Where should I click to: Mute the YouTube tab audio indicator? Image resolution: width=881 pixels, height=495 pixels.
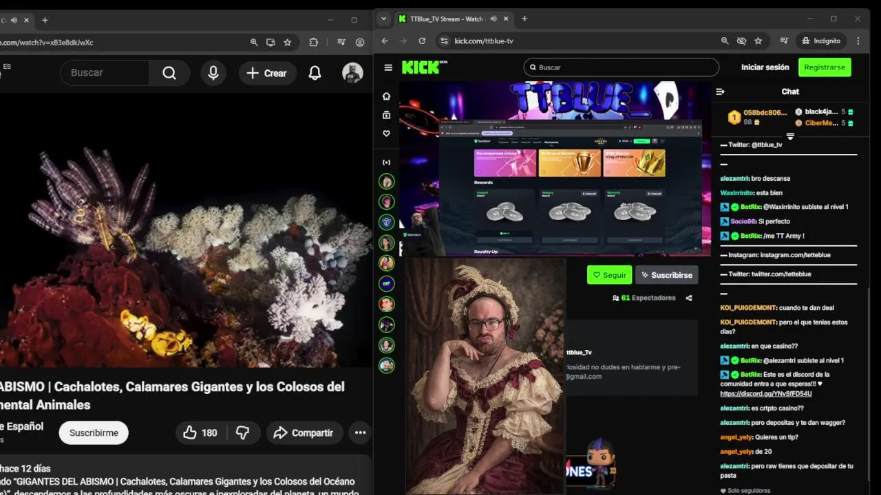coord(14,20)
